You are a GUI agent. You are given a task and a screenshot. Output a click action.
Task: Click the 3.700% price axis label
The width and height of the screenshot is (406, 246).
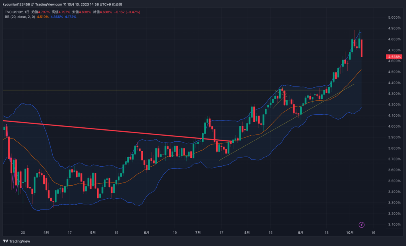(x=395, y=159)
